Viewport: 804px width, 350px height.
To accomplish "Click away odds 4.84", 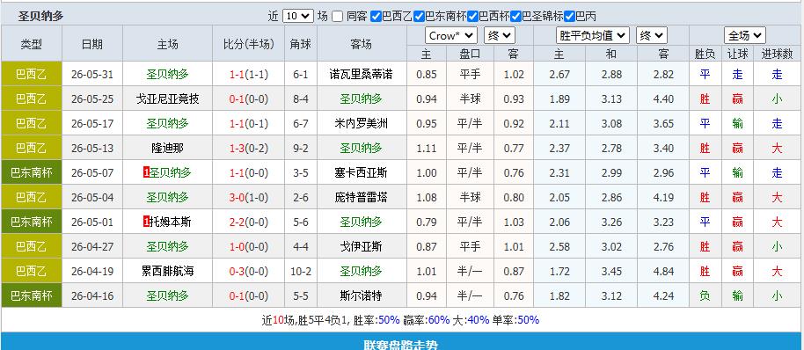I will (663, 272).
